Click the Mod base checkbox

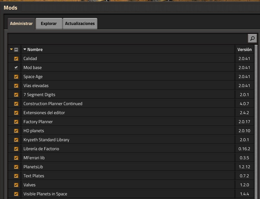point(16,68)
